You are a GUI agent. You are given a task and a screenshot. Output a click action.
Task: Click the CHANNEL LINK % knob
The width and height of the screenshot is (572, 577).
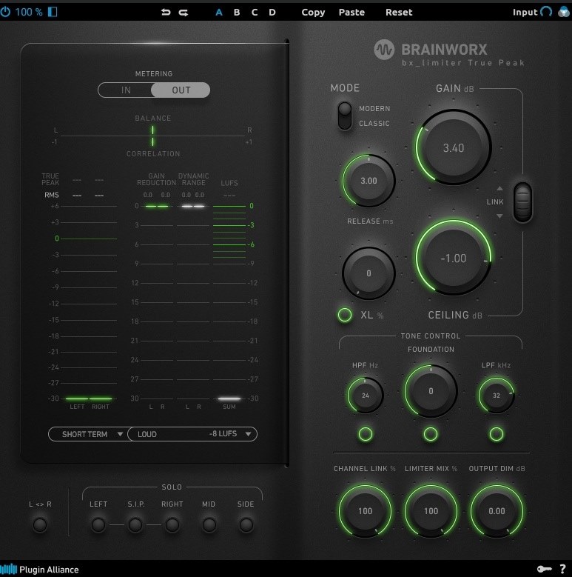[x=365, y=511]
